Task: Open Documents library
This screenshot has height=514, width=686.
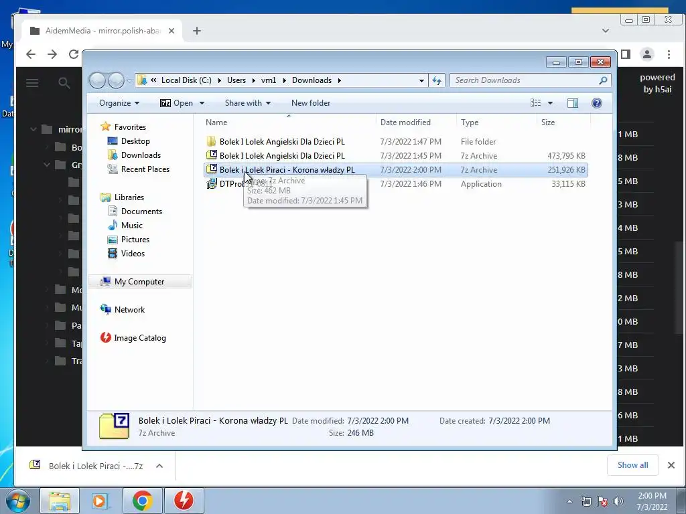Action: 141,211
